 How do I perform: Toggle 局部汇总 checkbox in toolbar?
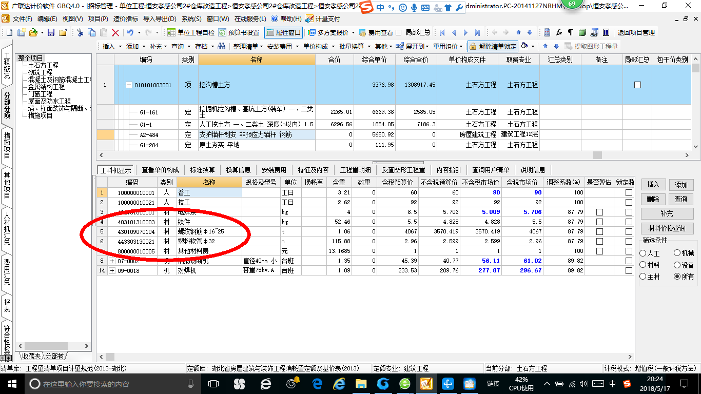point(399,32)
